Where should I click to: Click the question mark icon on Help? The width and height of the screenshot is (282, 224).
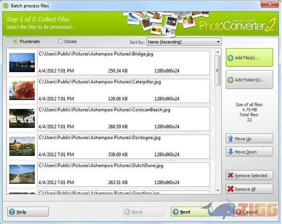coord(12,212)
